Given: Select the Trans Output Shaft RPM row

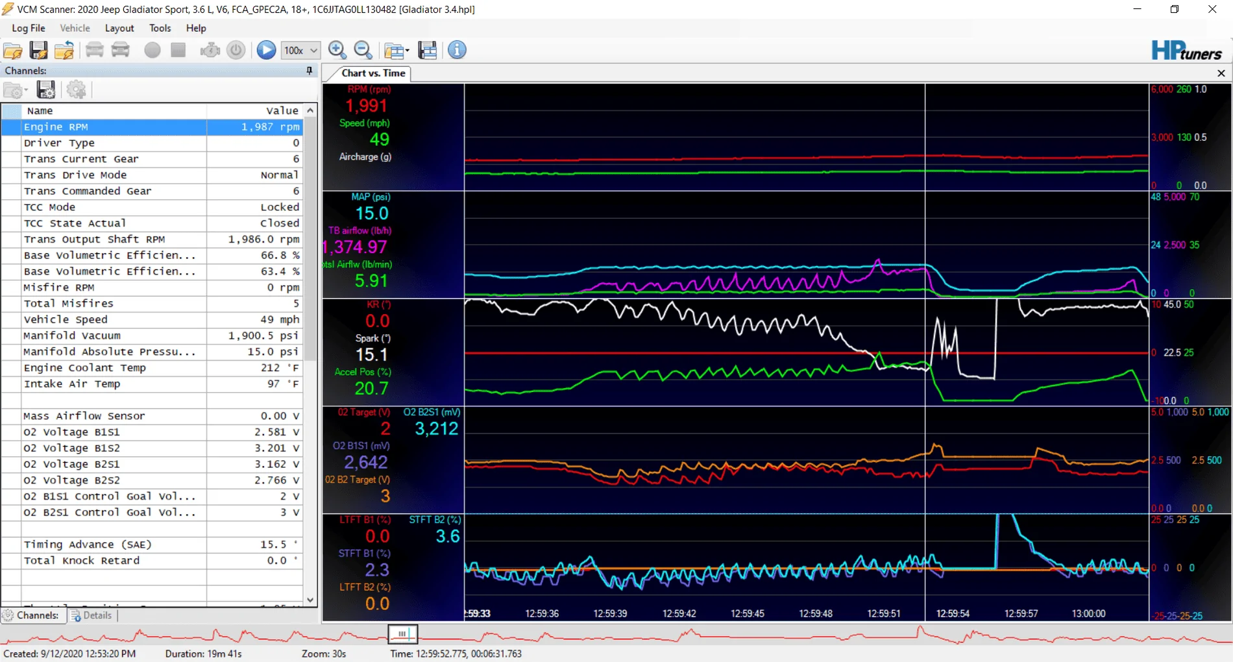Looking at the screenshot, I should pos(152,239).
